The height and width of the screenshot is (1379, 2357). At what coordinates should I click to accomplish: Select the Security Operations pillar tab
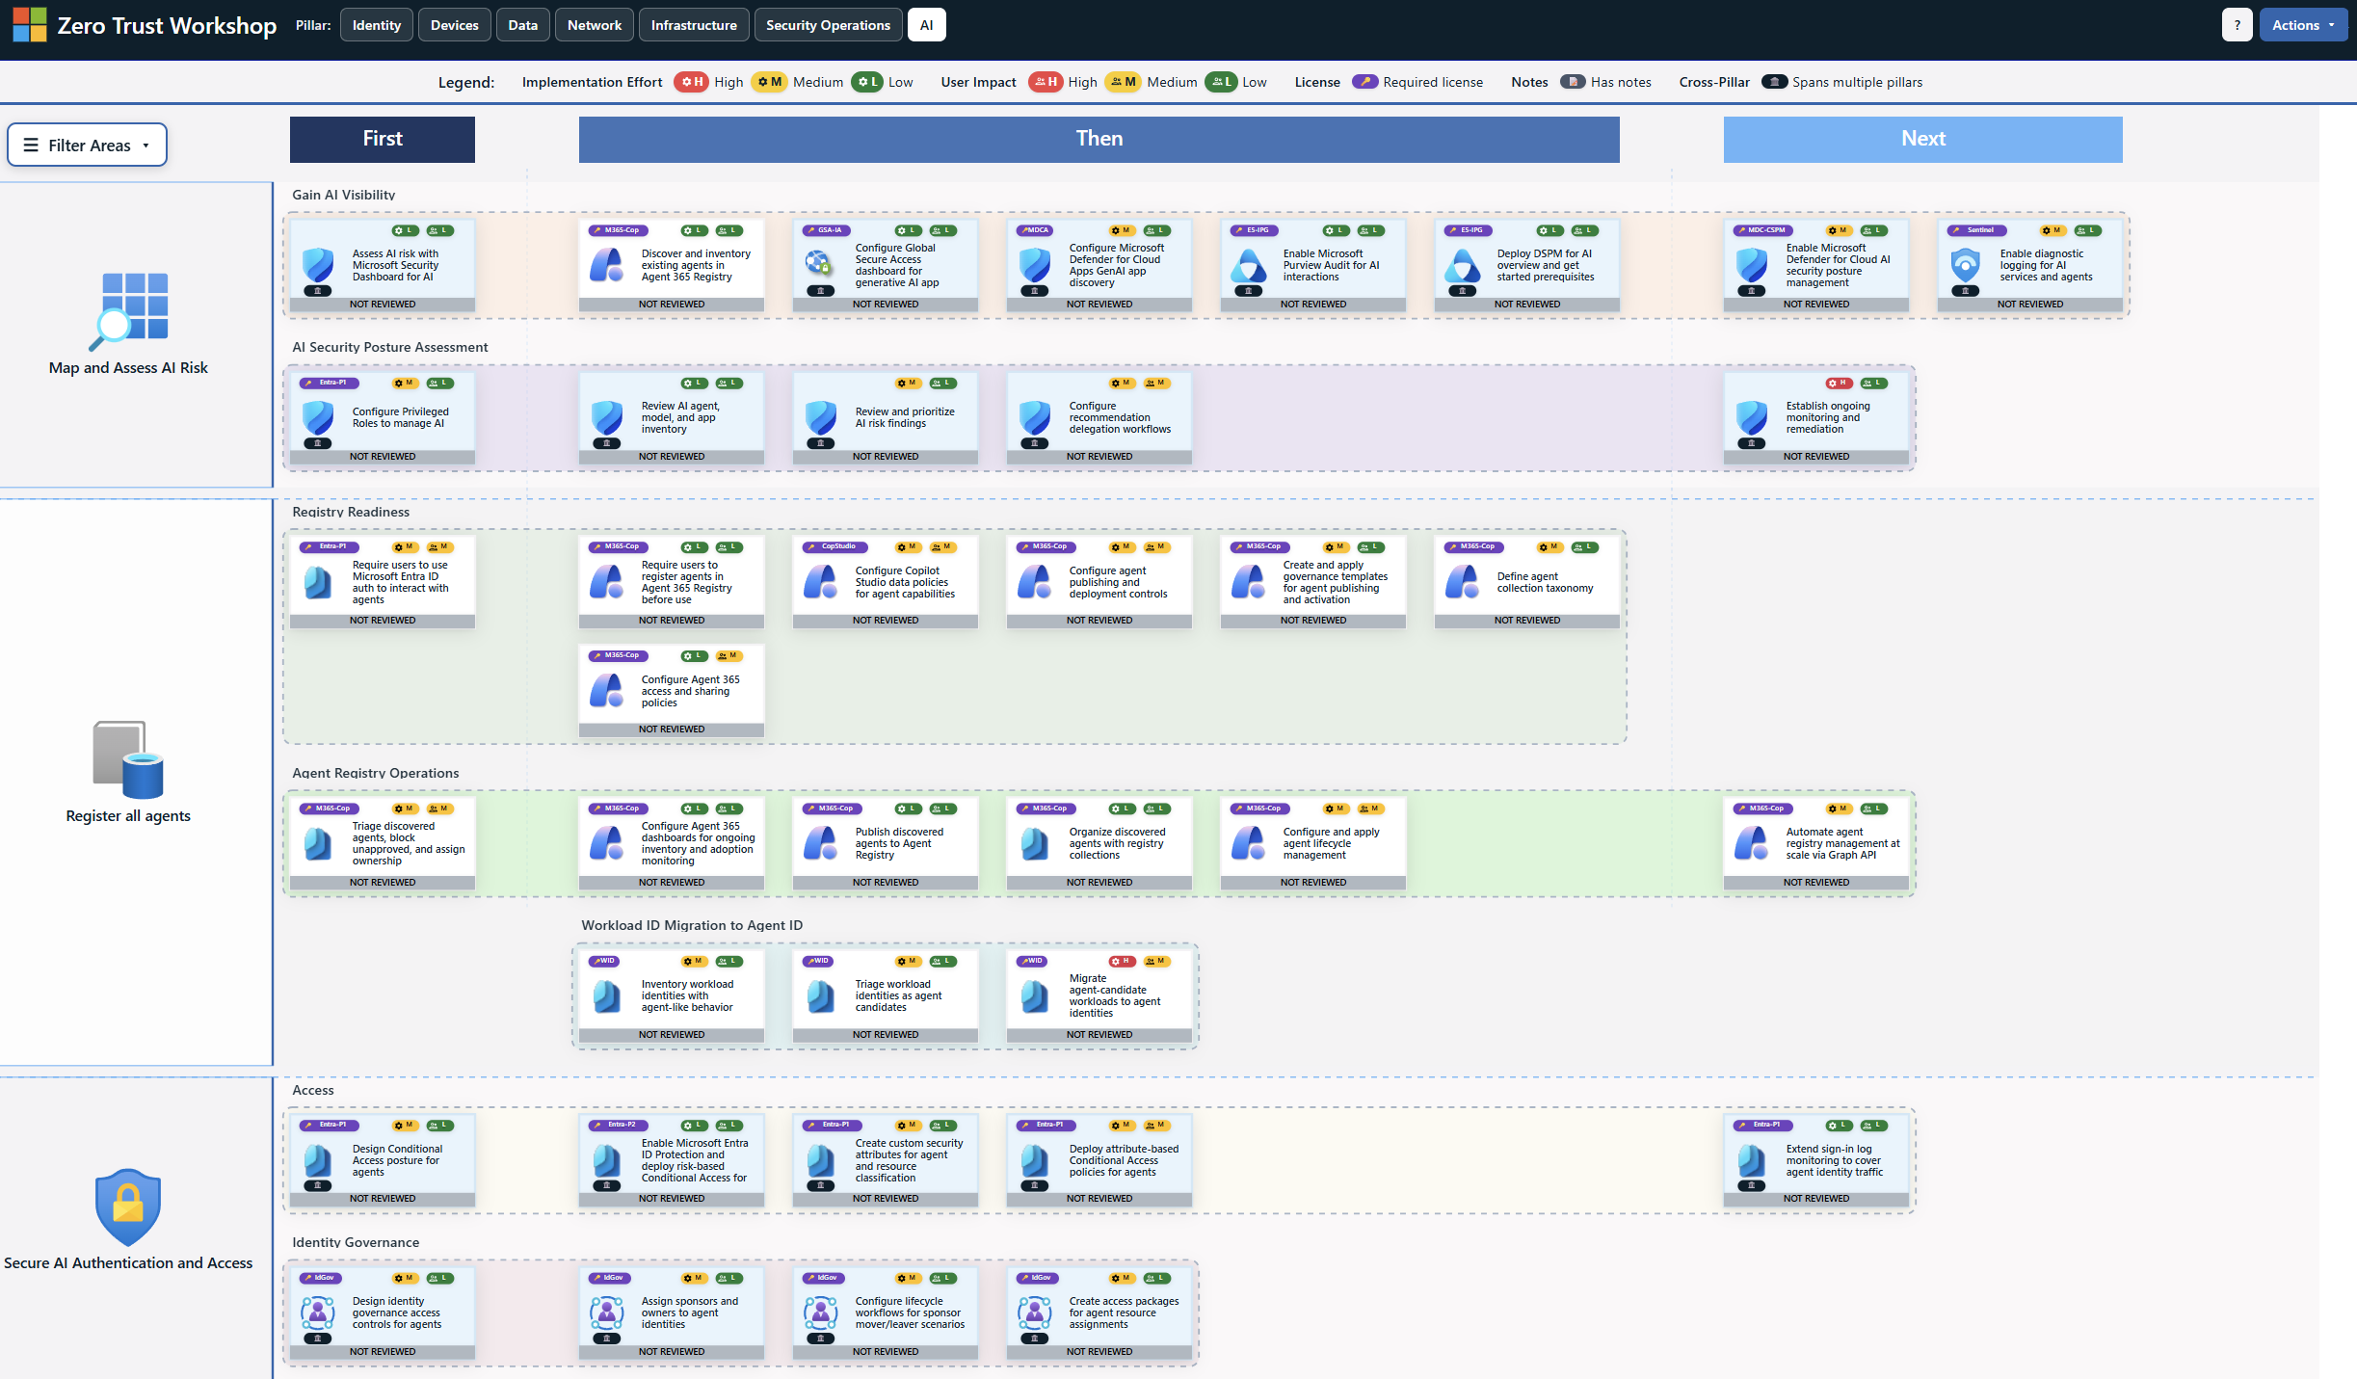click(x=827, y=25)
